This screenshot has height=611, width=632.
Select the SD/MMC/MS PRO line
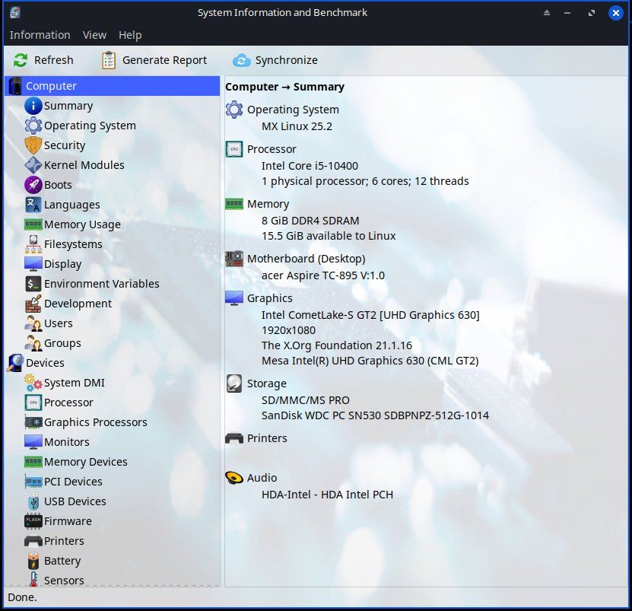pyautogui.click(x=305, y=400)
